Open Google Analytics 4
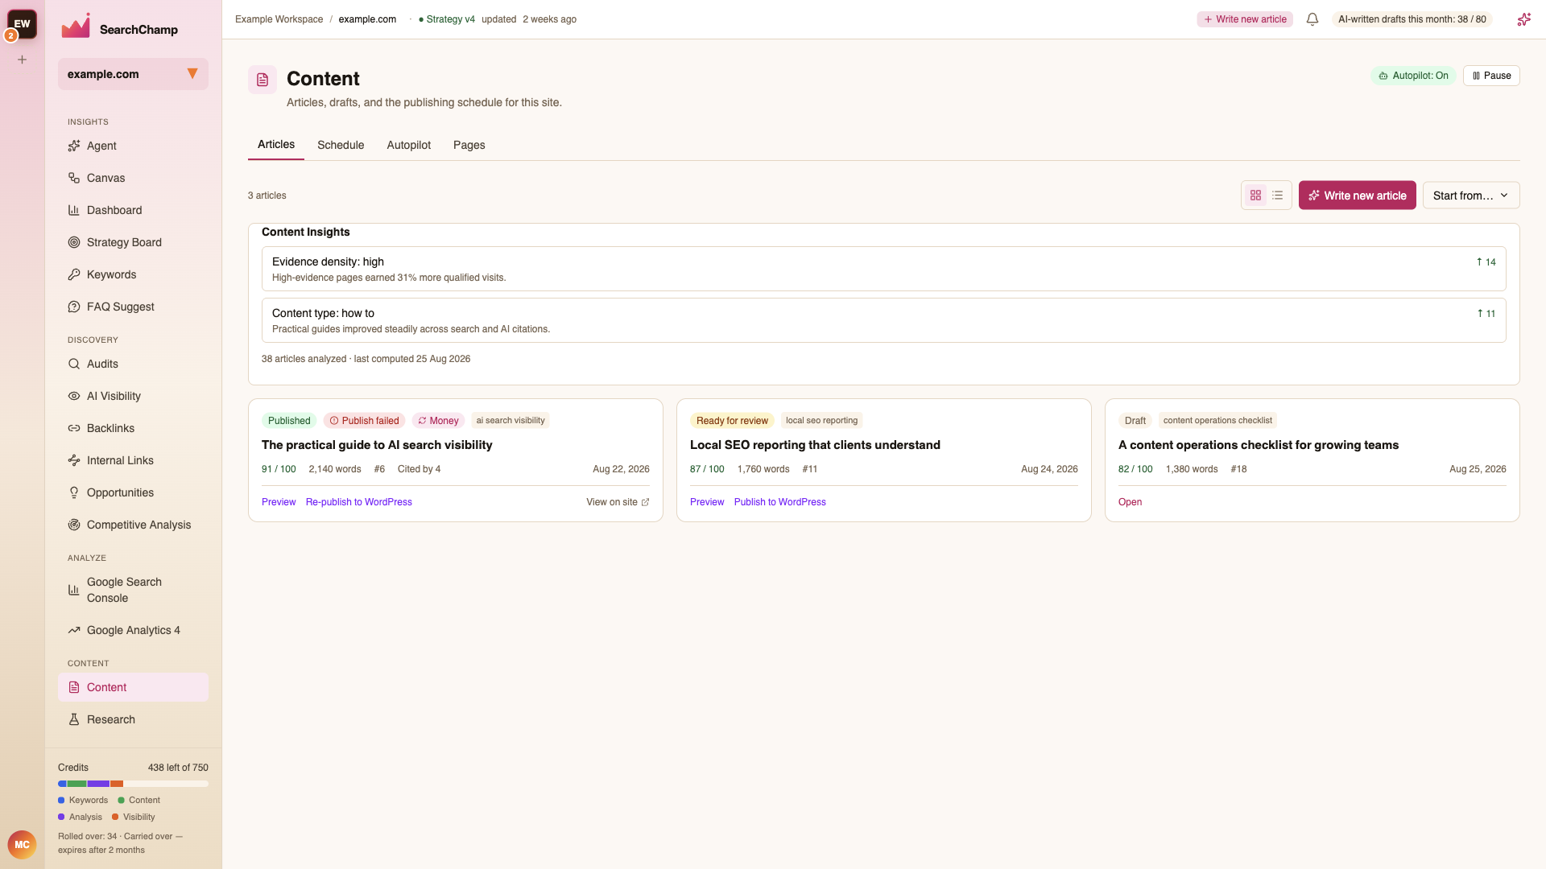The image size is (1546, 869). pos(133,630)
